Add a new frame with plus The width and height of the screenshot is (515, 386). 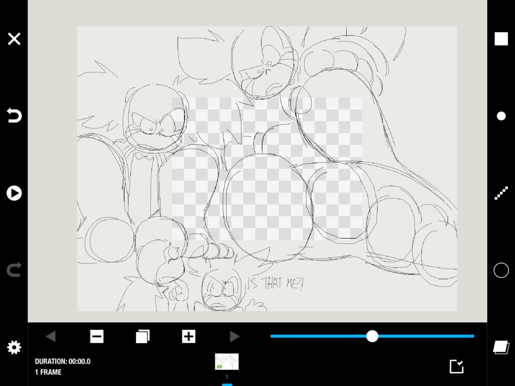click(189, 336)
